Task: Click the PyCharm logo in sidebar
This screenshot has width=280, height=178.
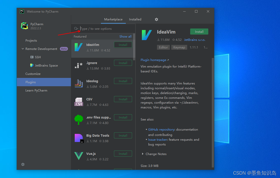Action: (x=24, y=26)
